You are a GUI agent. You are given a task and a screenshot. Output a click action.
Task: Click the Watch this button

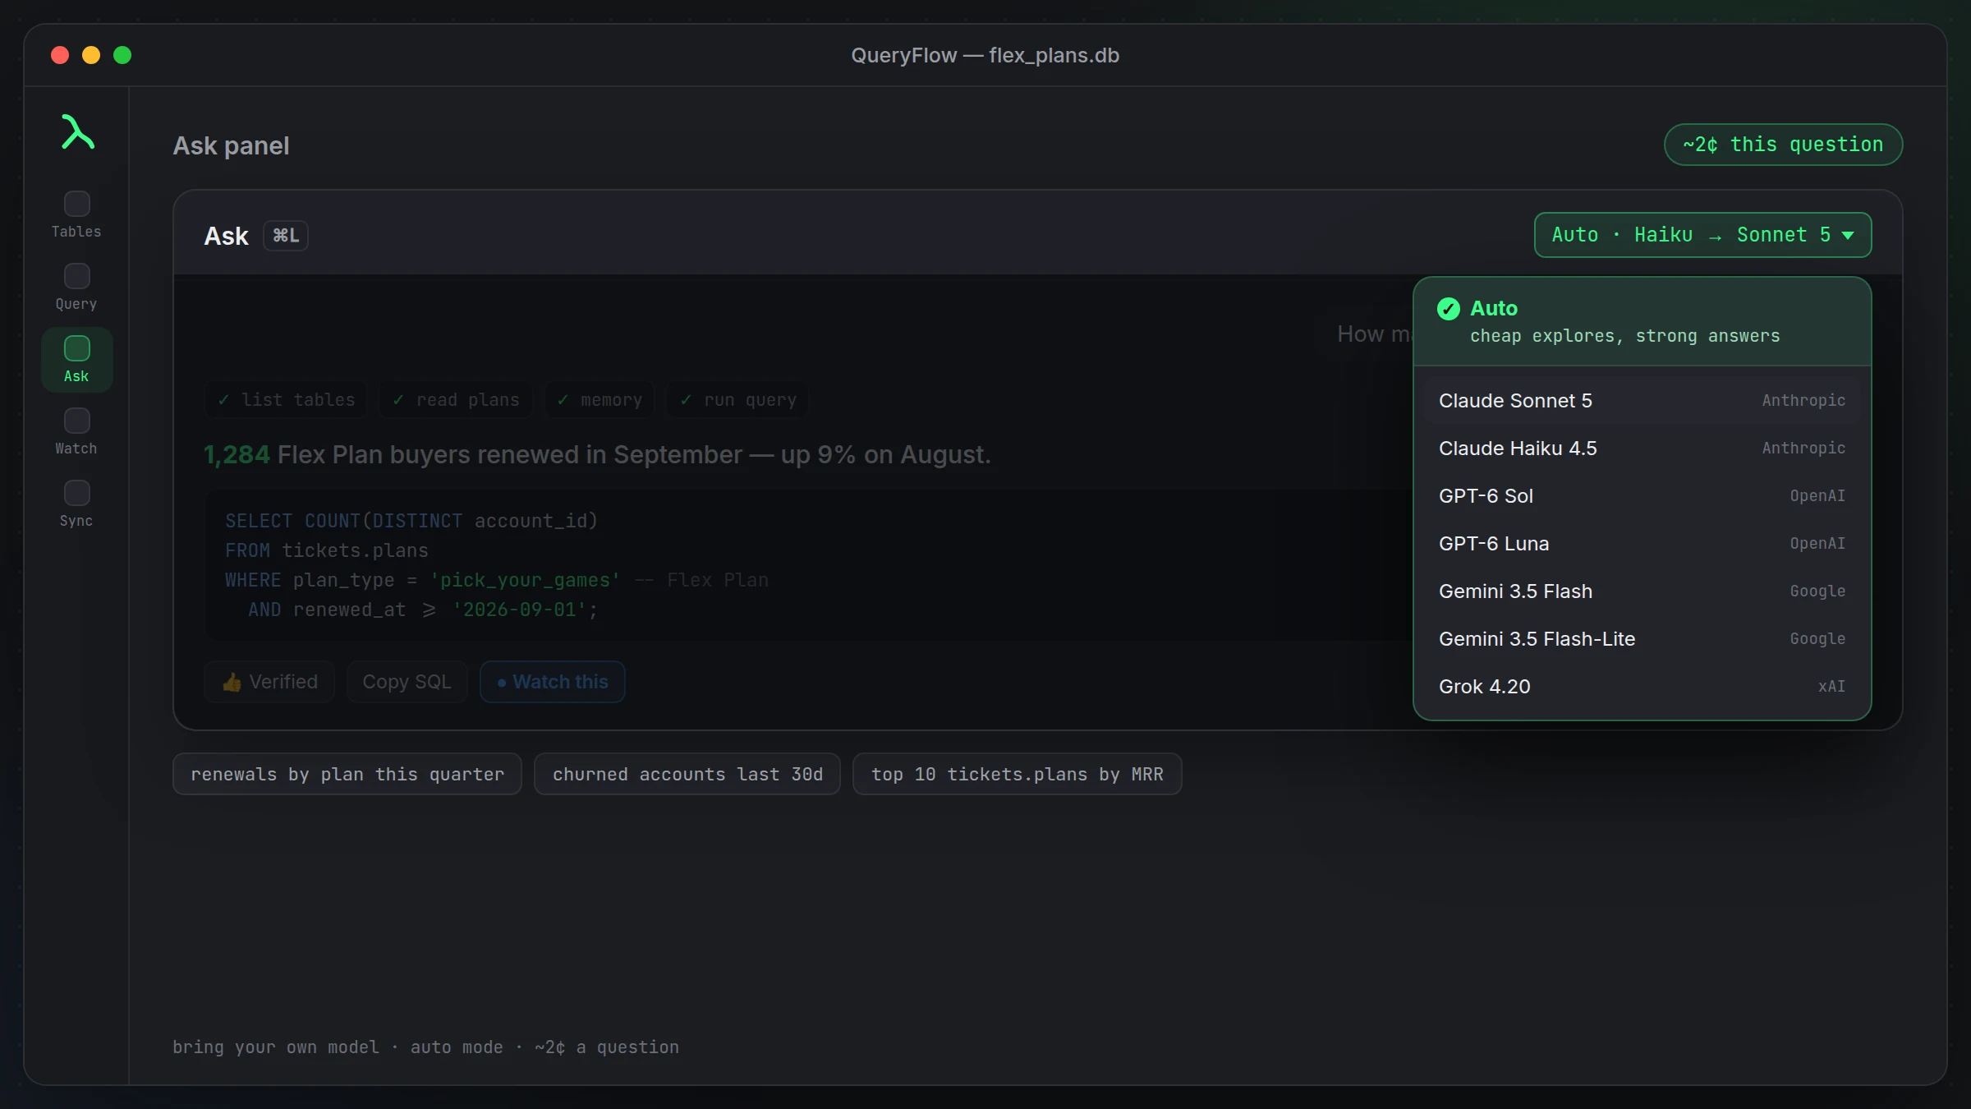pos(552,682)
